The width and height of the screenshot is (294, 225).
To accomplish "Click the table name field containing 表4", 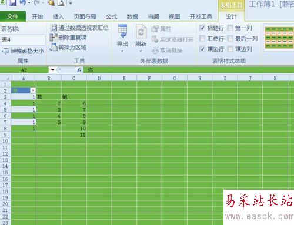I will pos(23,40).
